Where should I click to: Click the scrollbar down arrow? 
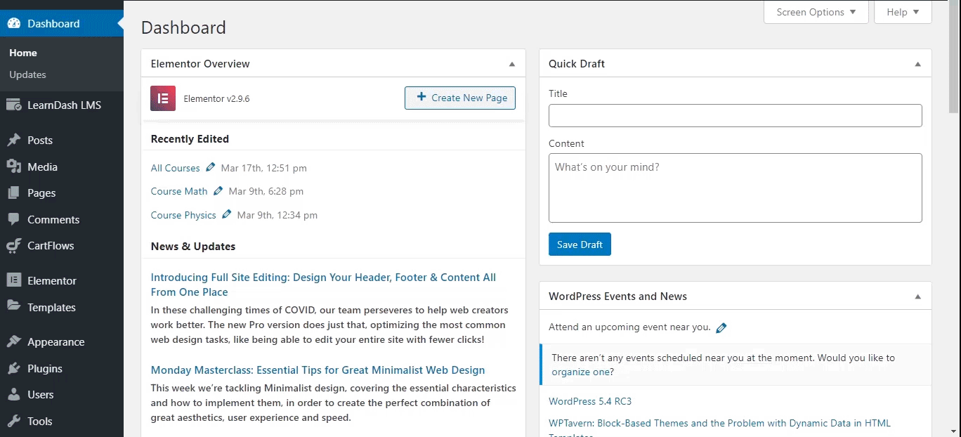click(954, 431)
